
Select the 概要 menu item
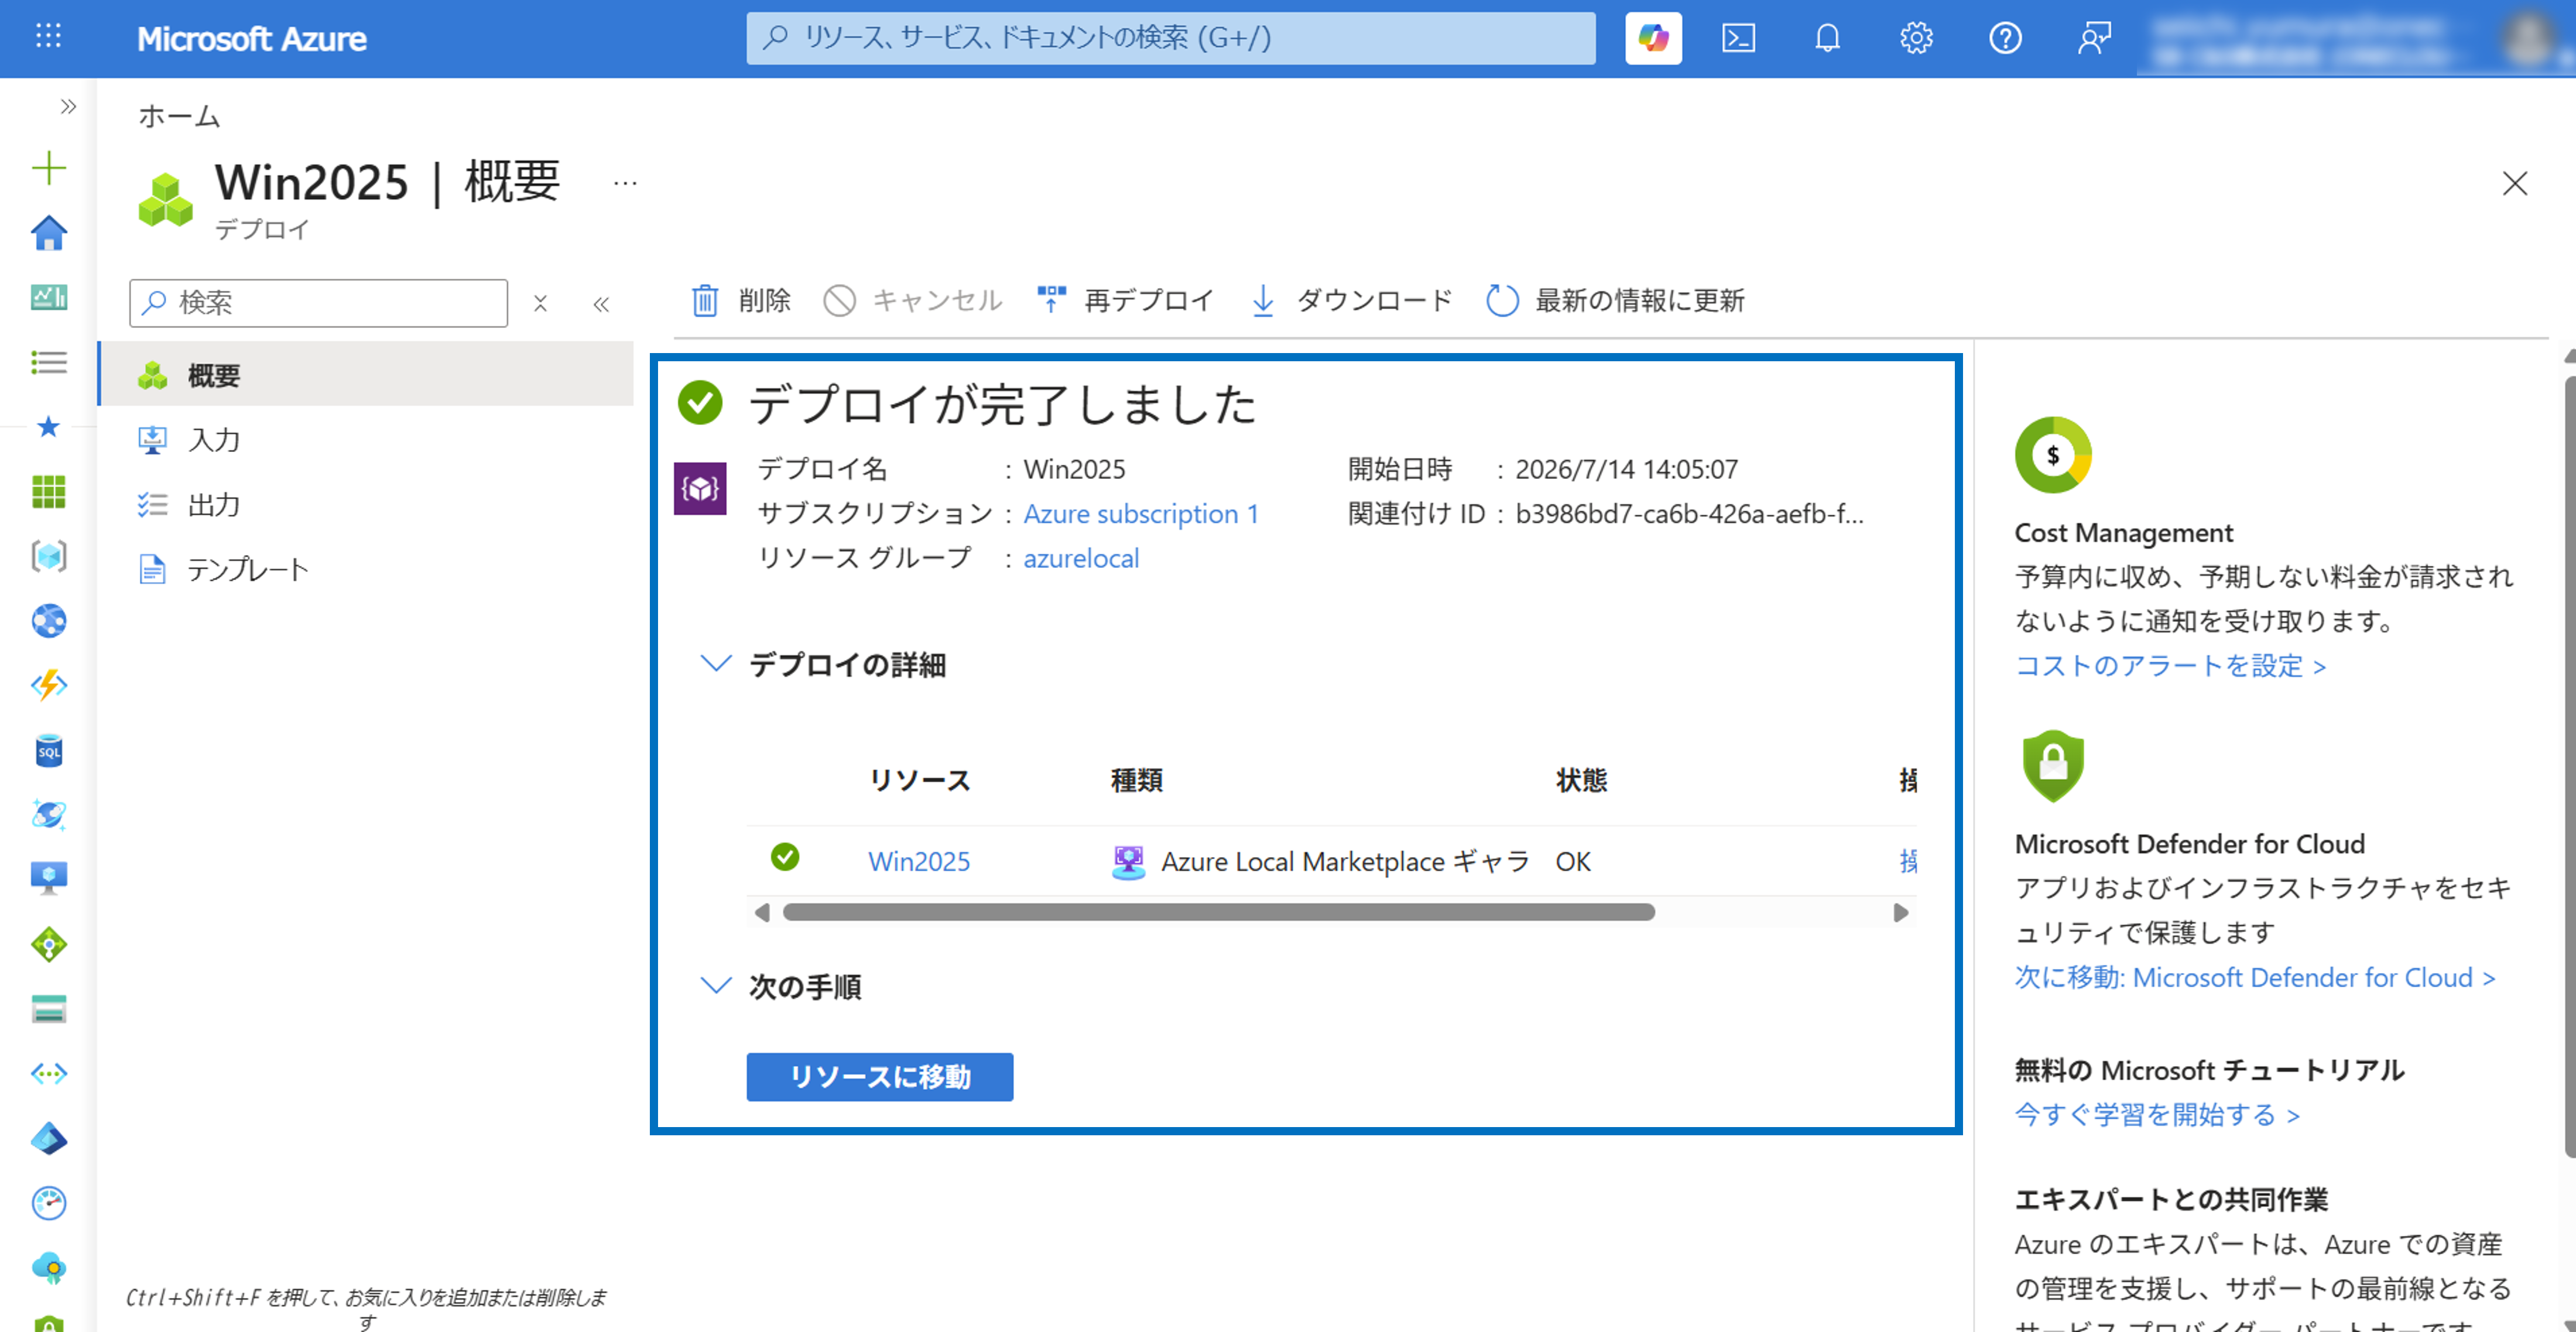click(366, 375)
